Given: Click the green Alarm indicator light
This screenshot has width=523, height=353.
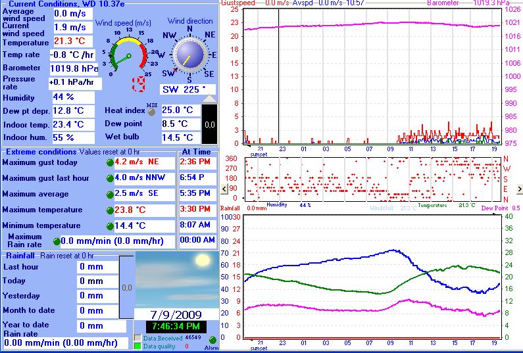Looking at the screenshot, I should point(212,341).
